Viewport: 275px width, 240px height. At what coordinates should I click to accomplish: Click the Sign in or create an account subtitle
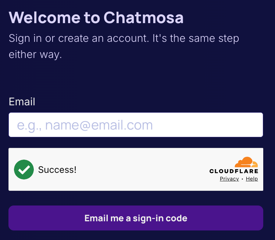tap(124, 46)
